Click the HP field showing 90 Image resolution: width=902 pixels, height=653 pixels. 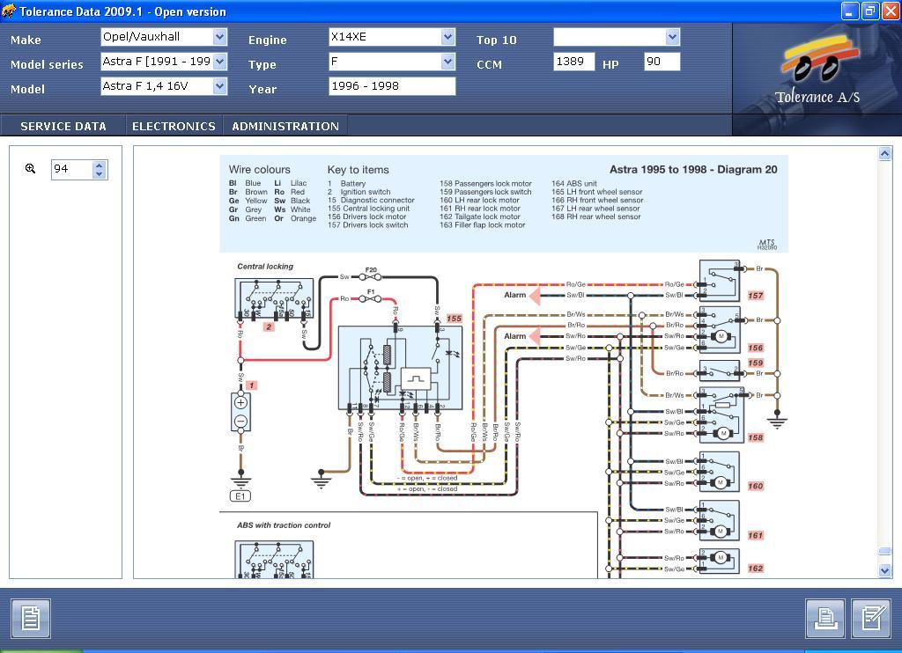[x=662, y=62]
